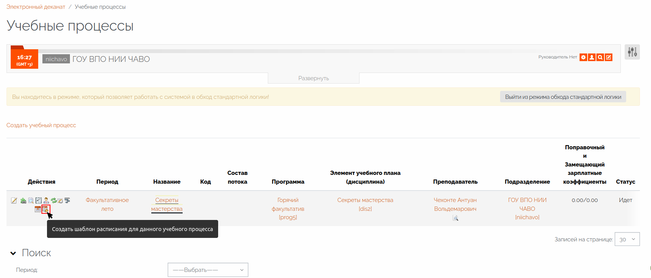651x278 pixels.
Task: Open the Период dropdown with Выбрать
Action: click(208, 270)
